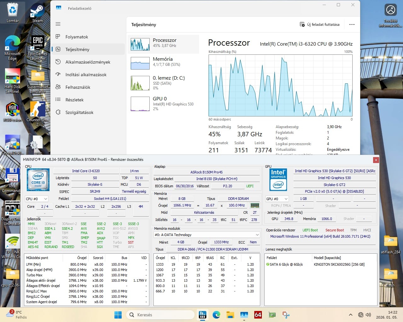
Task: Open Alkalmazáselőzmények page
Action: coord(88,62)
